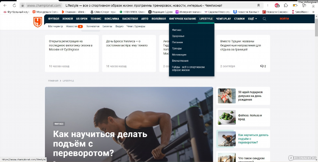Screen dimensions: 318x162
Task: Open the БОКС/ММА section
Action: pos(112,19)
